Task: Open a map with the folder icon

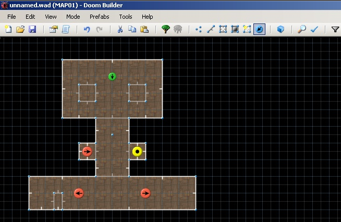Action: tap(20, 29)
